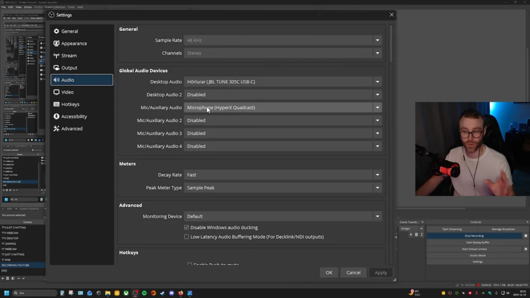Select the Audio settings tab
Screen dimensions: 530x298
(x=82, y=80)
